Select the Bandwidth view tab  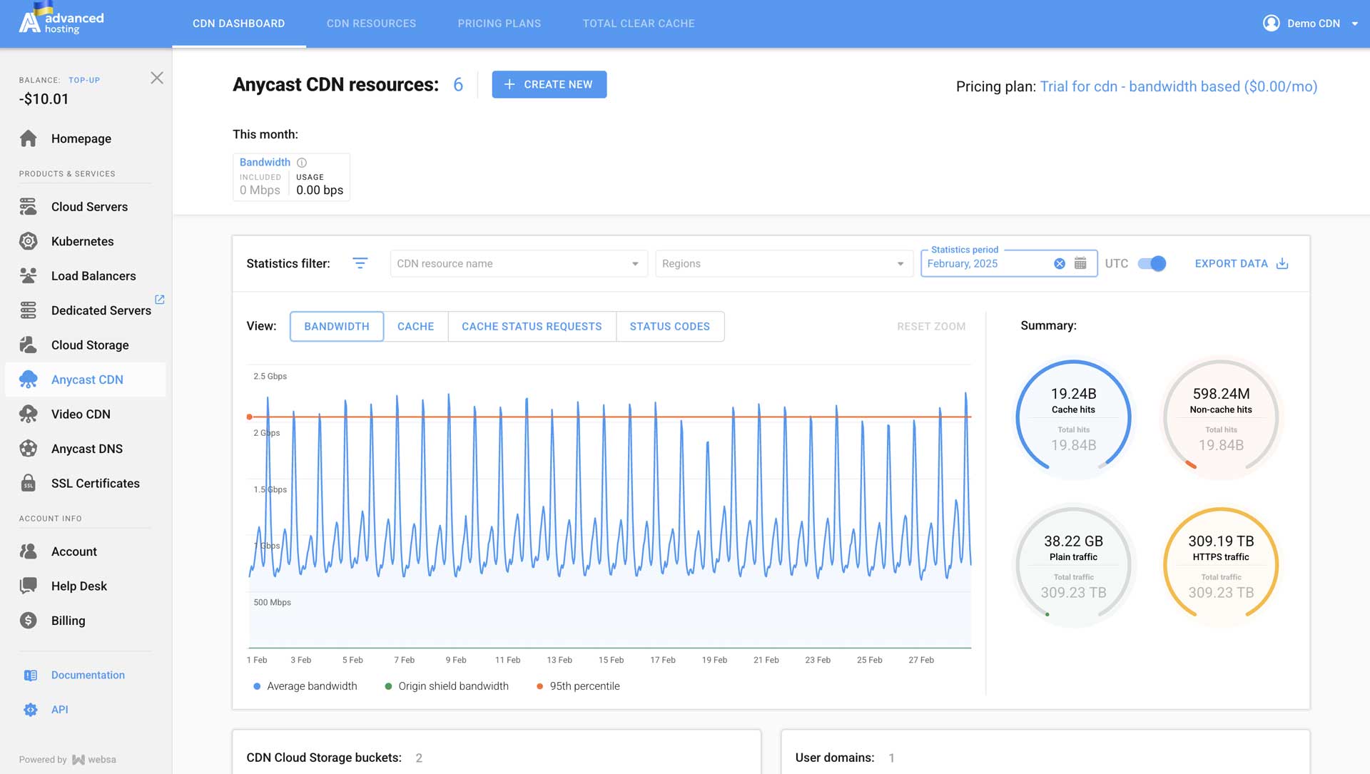337,327
